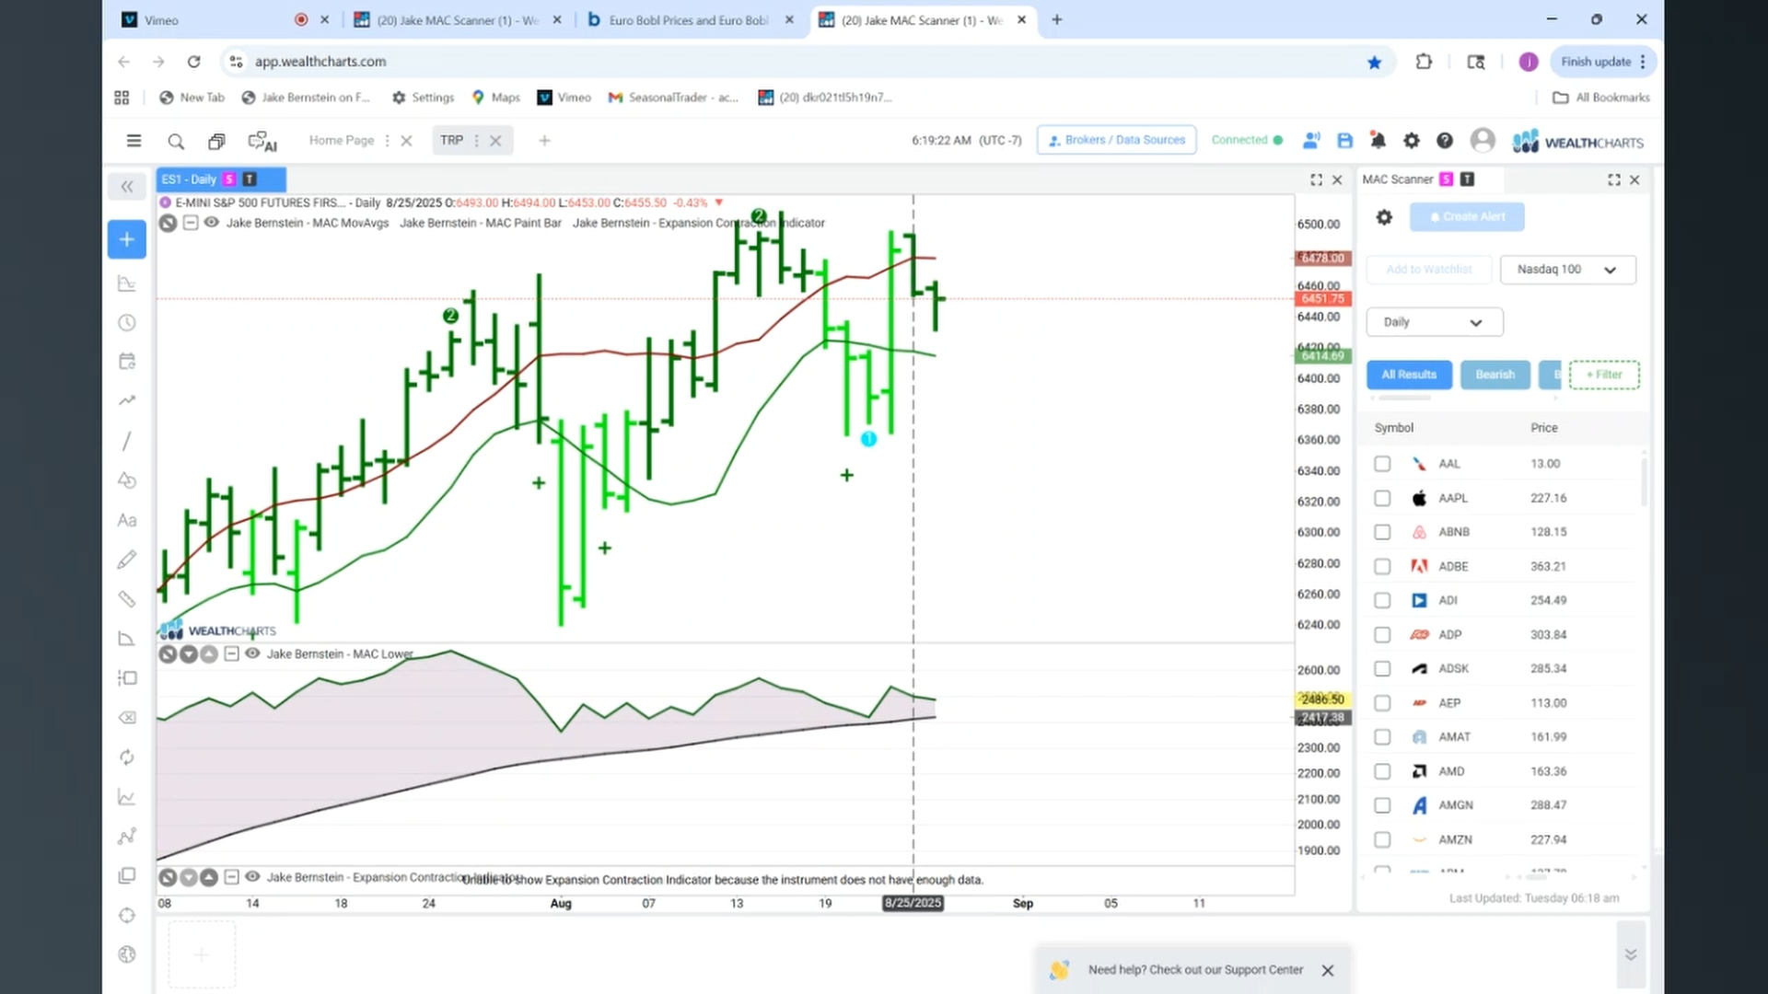Collapse the left drawing toolbar
The image size is (1768, 994).
tap(127, 187)
